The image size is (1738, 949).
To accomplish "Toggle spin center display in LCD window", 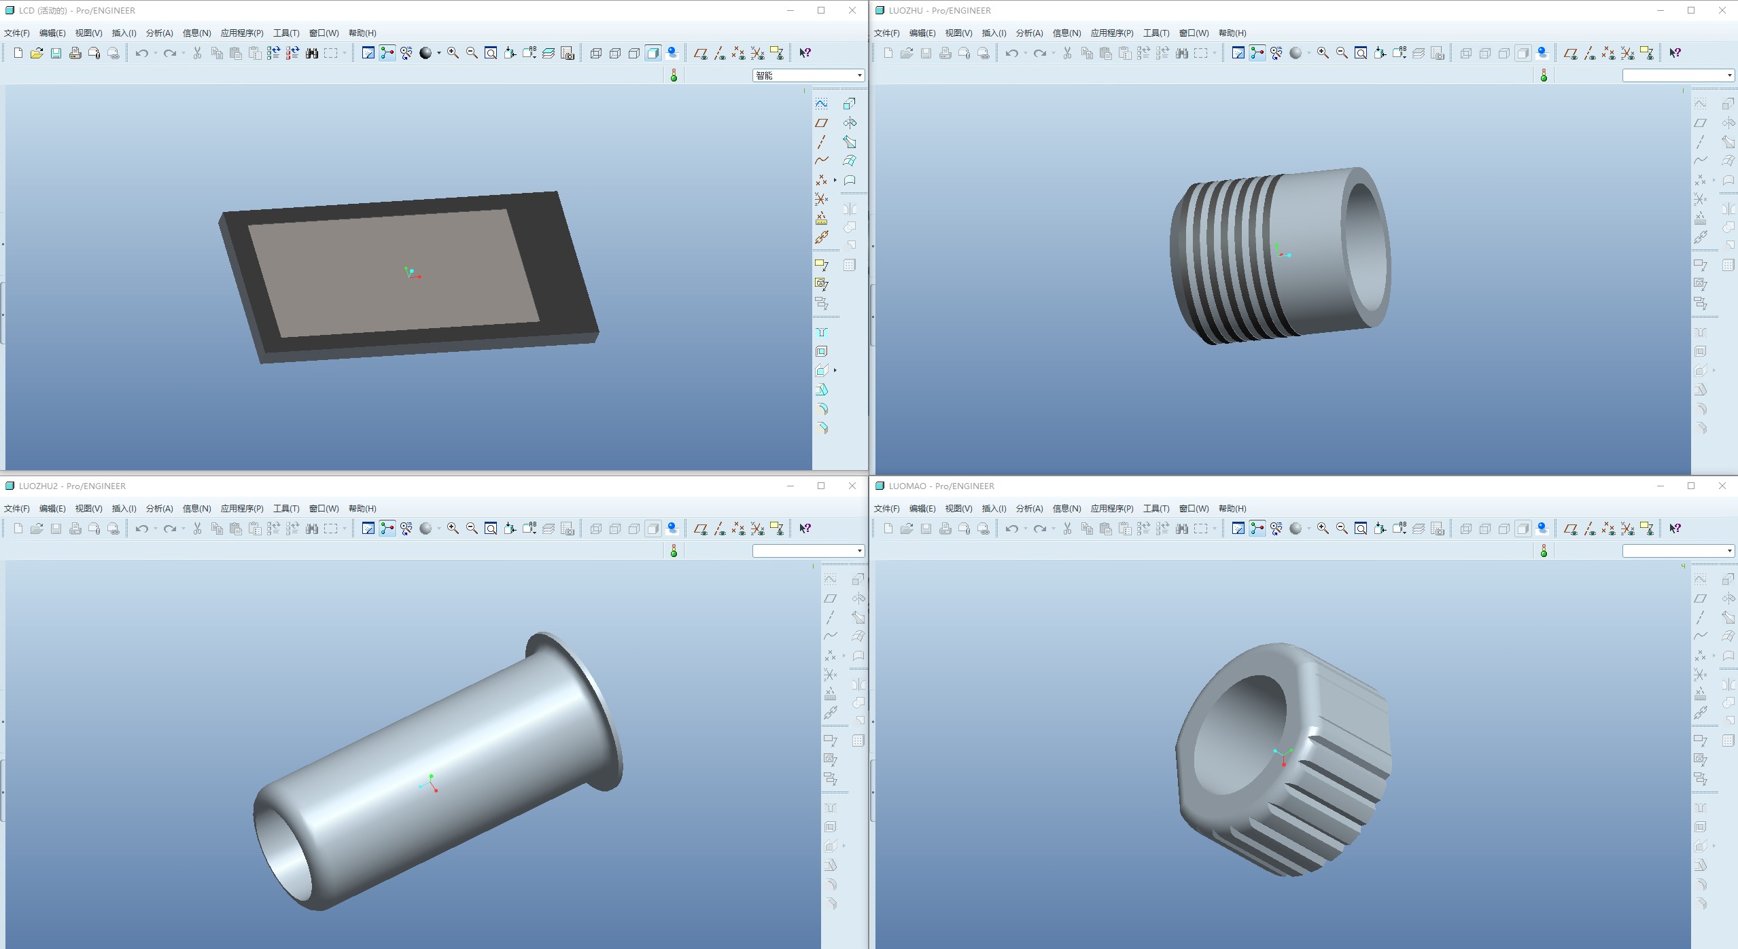I will [387, 53].
